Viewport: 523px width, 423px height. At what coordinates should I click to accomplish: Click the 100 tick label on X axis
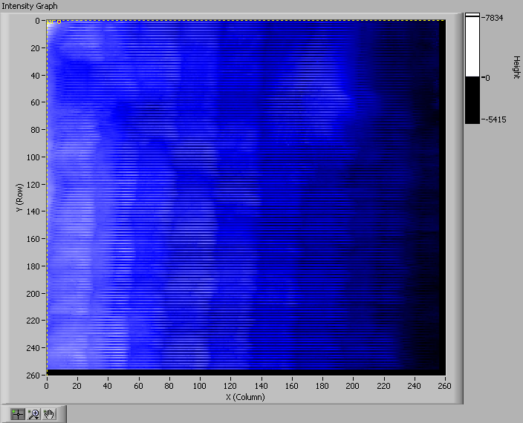click(199, 386)
